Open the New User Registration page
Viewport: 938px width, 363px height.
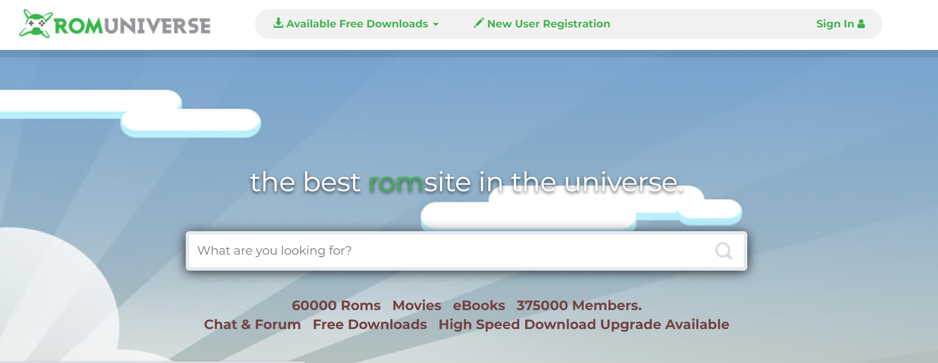[x=548, y=24]
